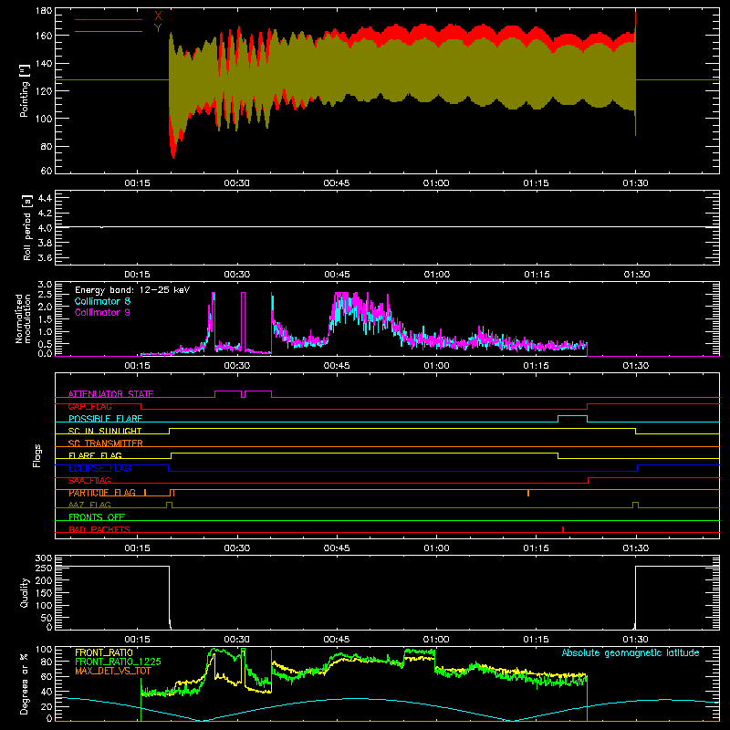This screenshot has height=730, width=730.
Task: Click the '4.4' Roll period axis value
Action: (x=45, y=198)
